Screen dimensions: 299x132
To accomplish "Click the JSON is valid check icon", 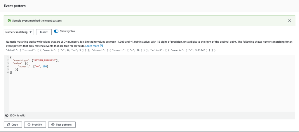I will (7, 115).
